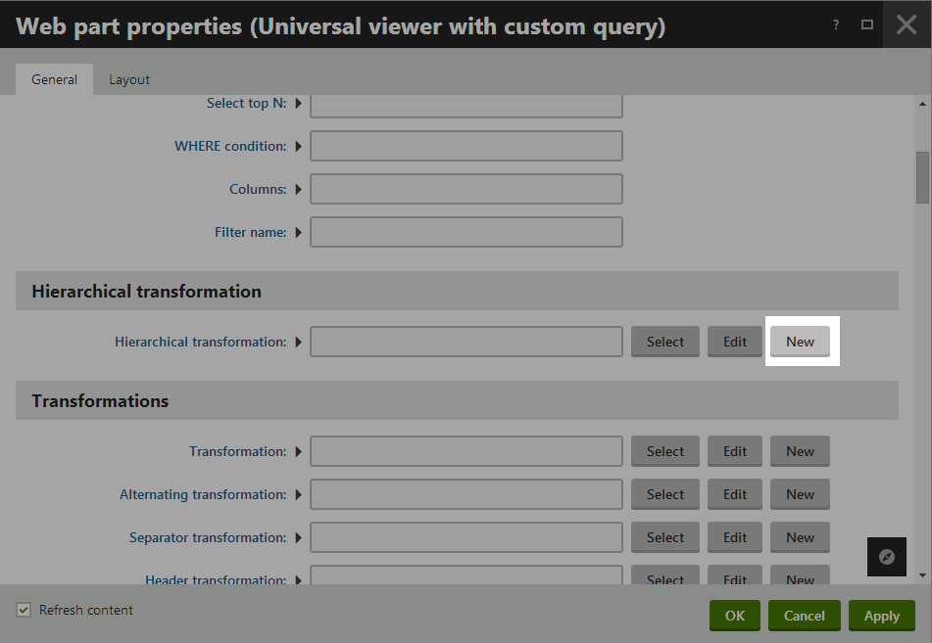
Task: Apply the web part changes
Action: pos(881,616)
